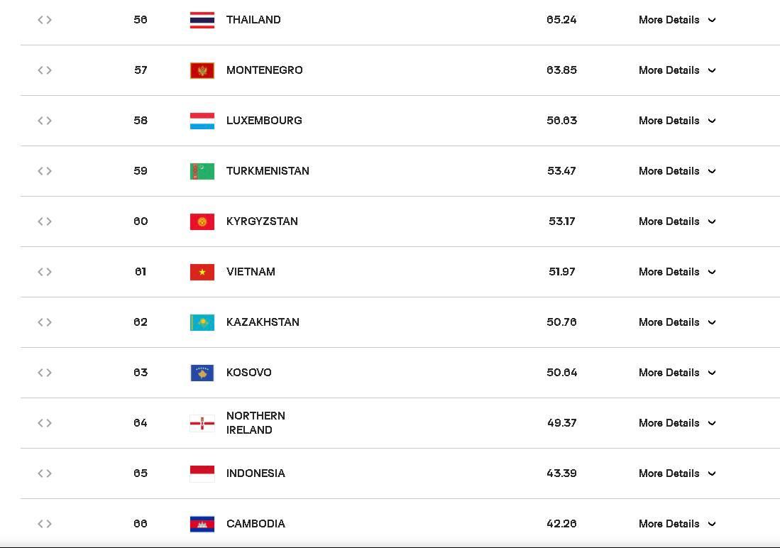Select the TURKMENISTAN team name

point(268,171)
